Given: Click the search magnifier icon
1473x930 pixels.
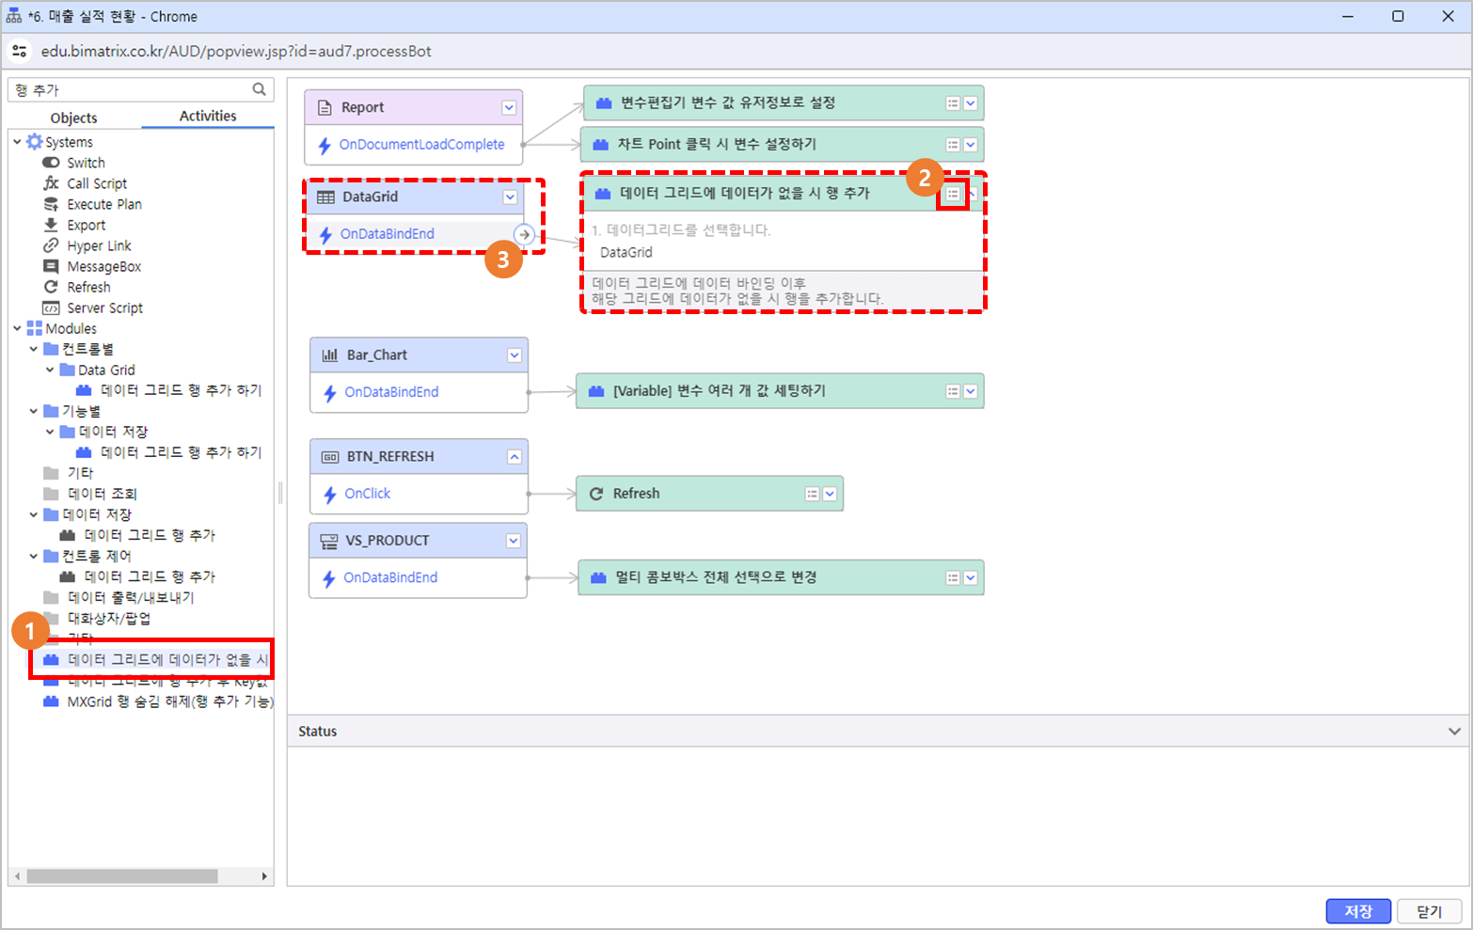Looking at the screenshot, I should [x=259, y=89].
